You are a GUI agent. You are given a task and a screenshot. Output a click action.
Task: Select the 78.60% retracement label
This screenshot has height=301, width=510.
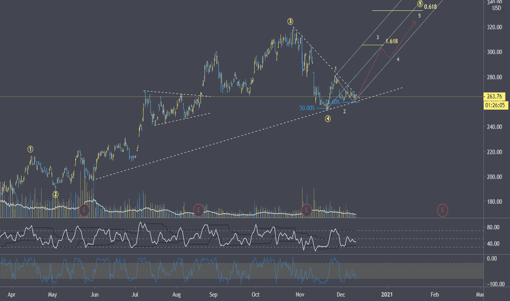tap(332, 102)
